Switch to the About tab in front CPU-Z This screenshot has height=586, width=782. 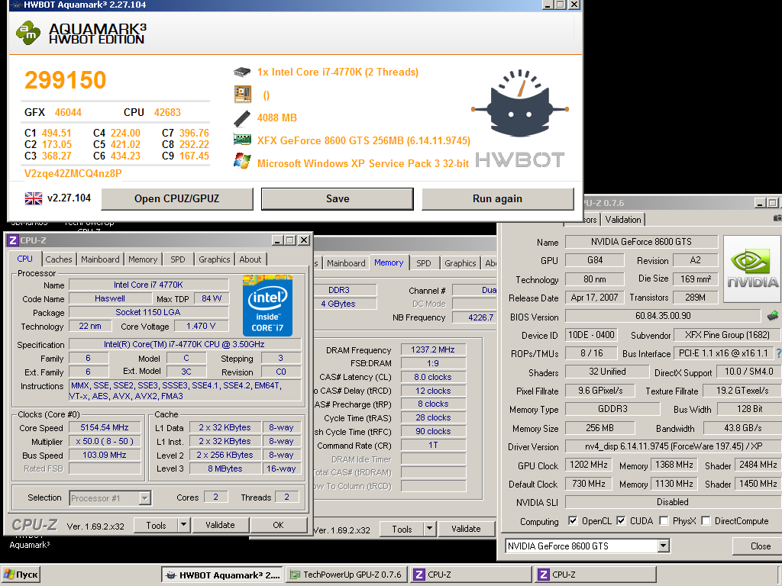coord(250,259)
